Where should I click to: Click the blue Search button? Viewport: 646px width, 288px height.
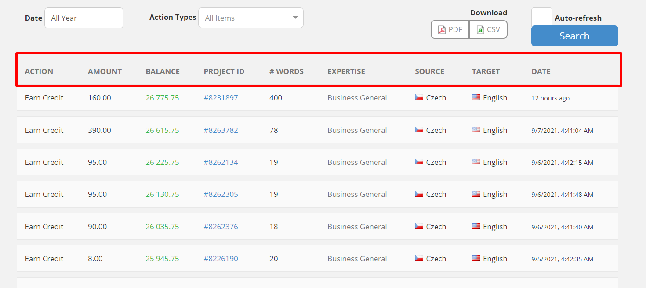574,36
